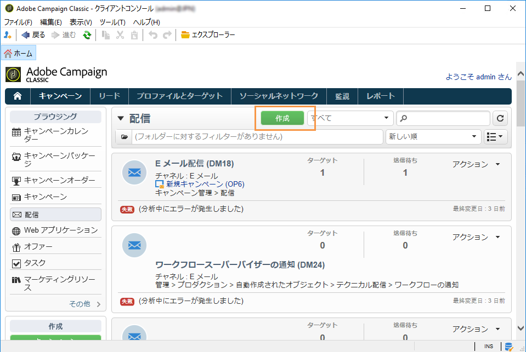This screenshot has width=526, height=352.
Task: Open ソーシャルネットワーク tab
Action: pos(279,96)
